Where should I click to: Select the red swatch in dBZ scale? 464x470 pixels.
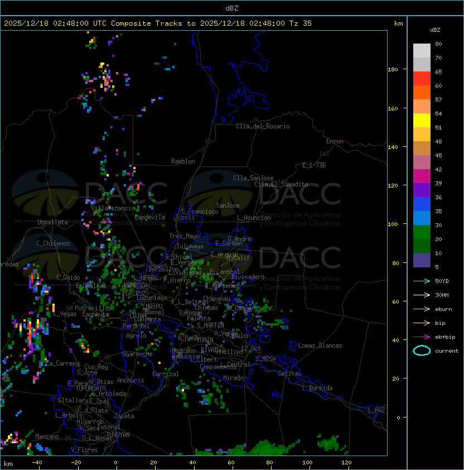click(x=422, y=79)
